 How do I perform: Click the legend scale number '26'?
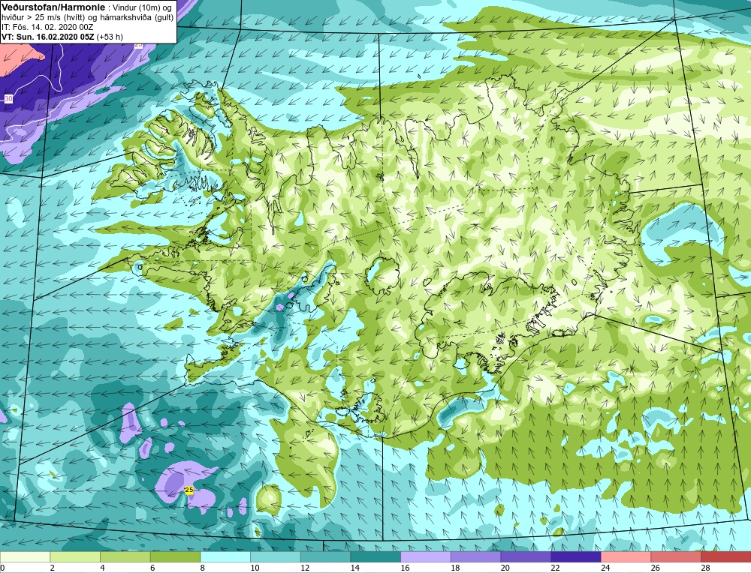tap(655, 568)
